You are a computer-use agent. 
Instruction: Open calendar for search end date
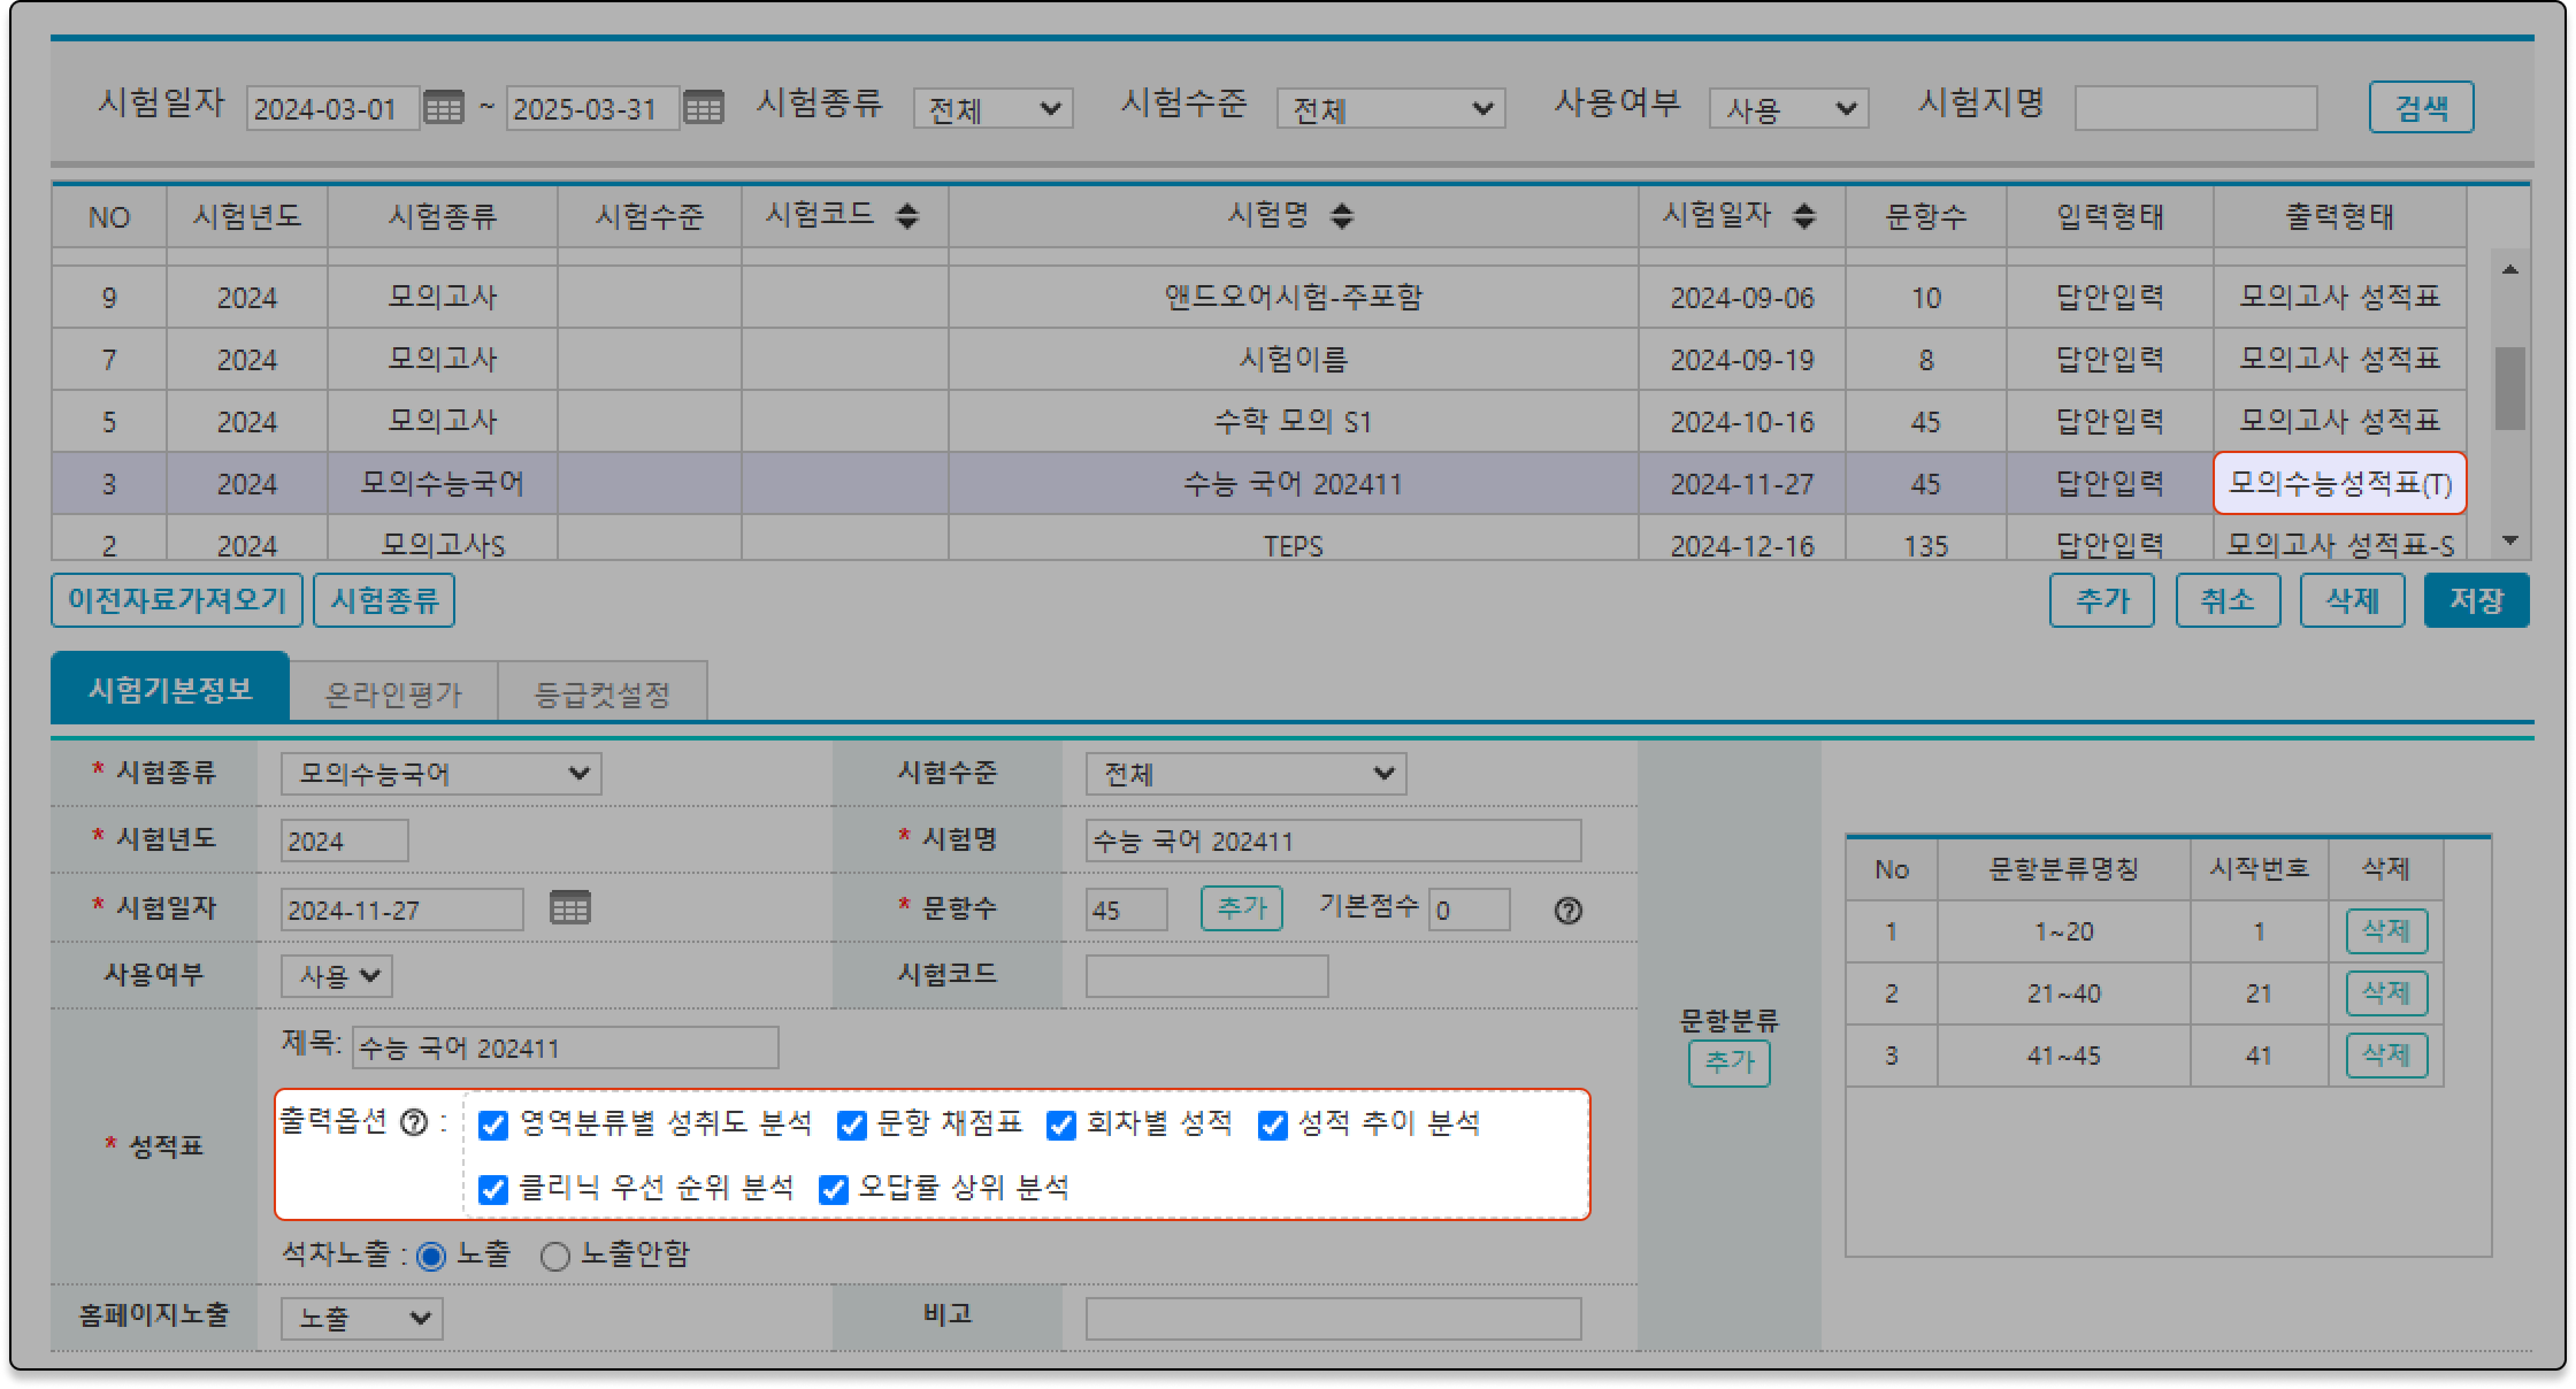pyautogui.click(x=703, y=107)
